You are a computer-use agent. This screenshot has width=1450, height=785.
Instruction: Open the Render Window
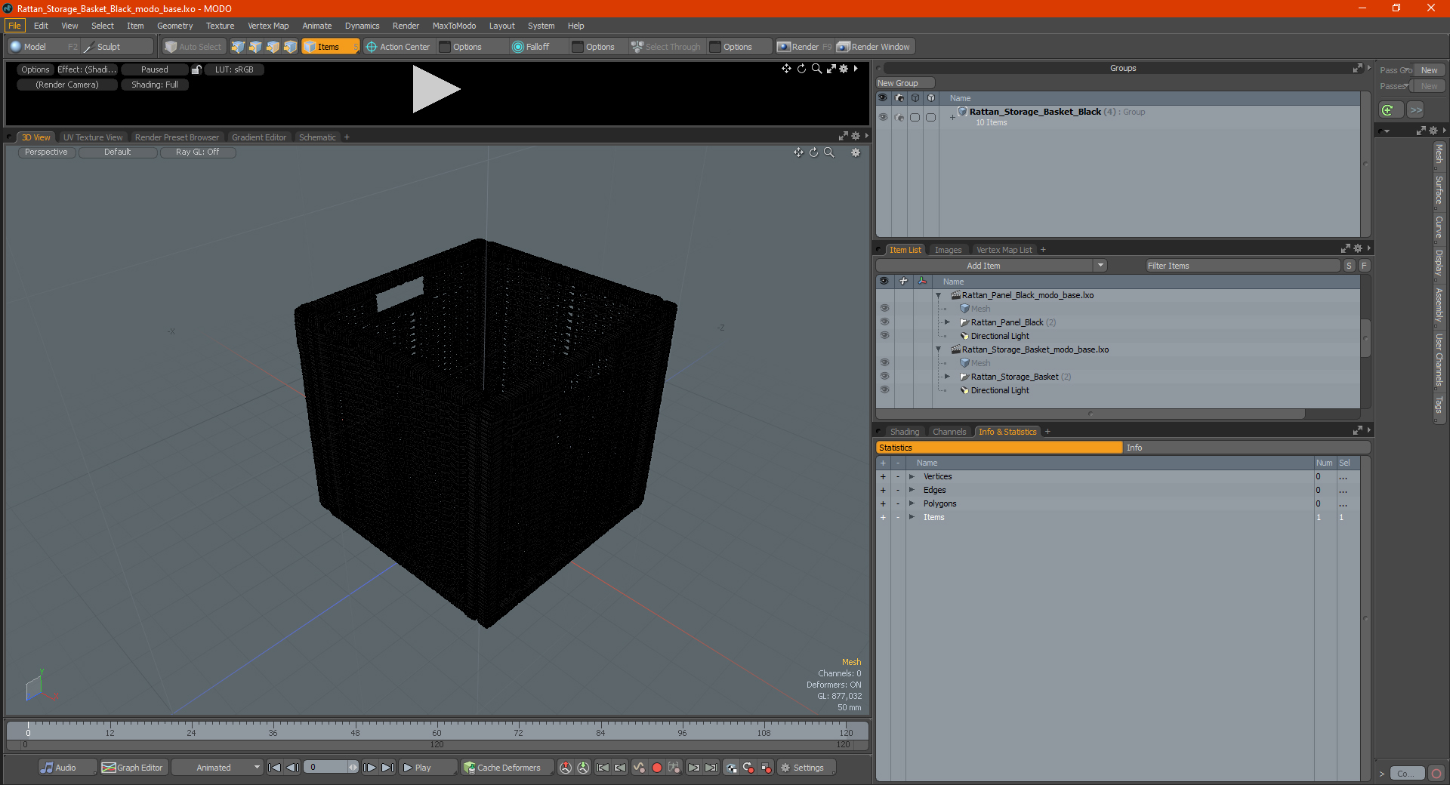pyautogui.click(x=874, y=47)
